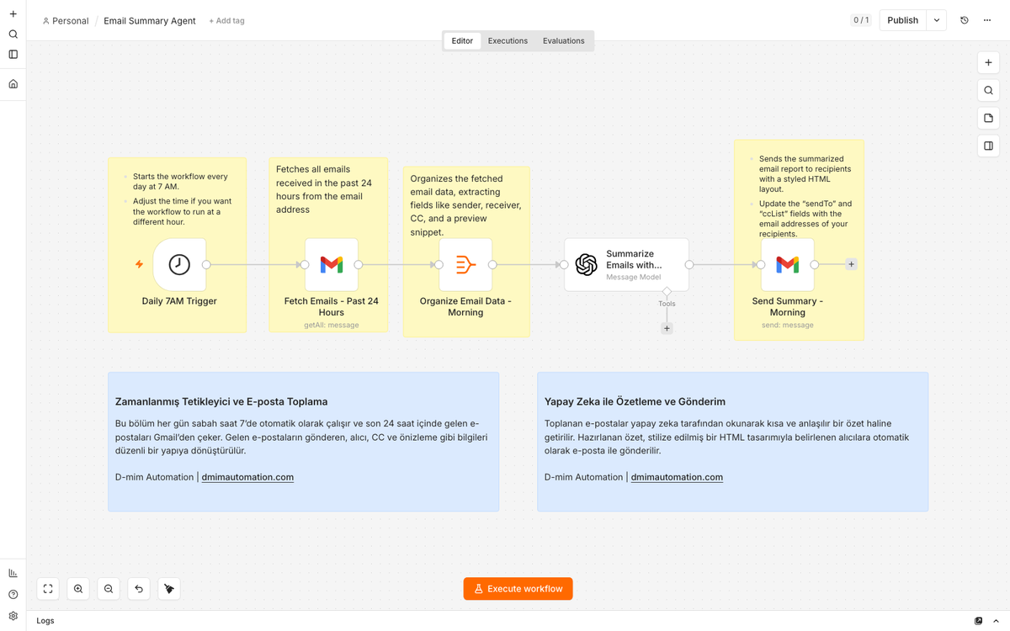The image size is (1010, 631).
Task: Switch to the Editor tab
Action: point(462,40)
